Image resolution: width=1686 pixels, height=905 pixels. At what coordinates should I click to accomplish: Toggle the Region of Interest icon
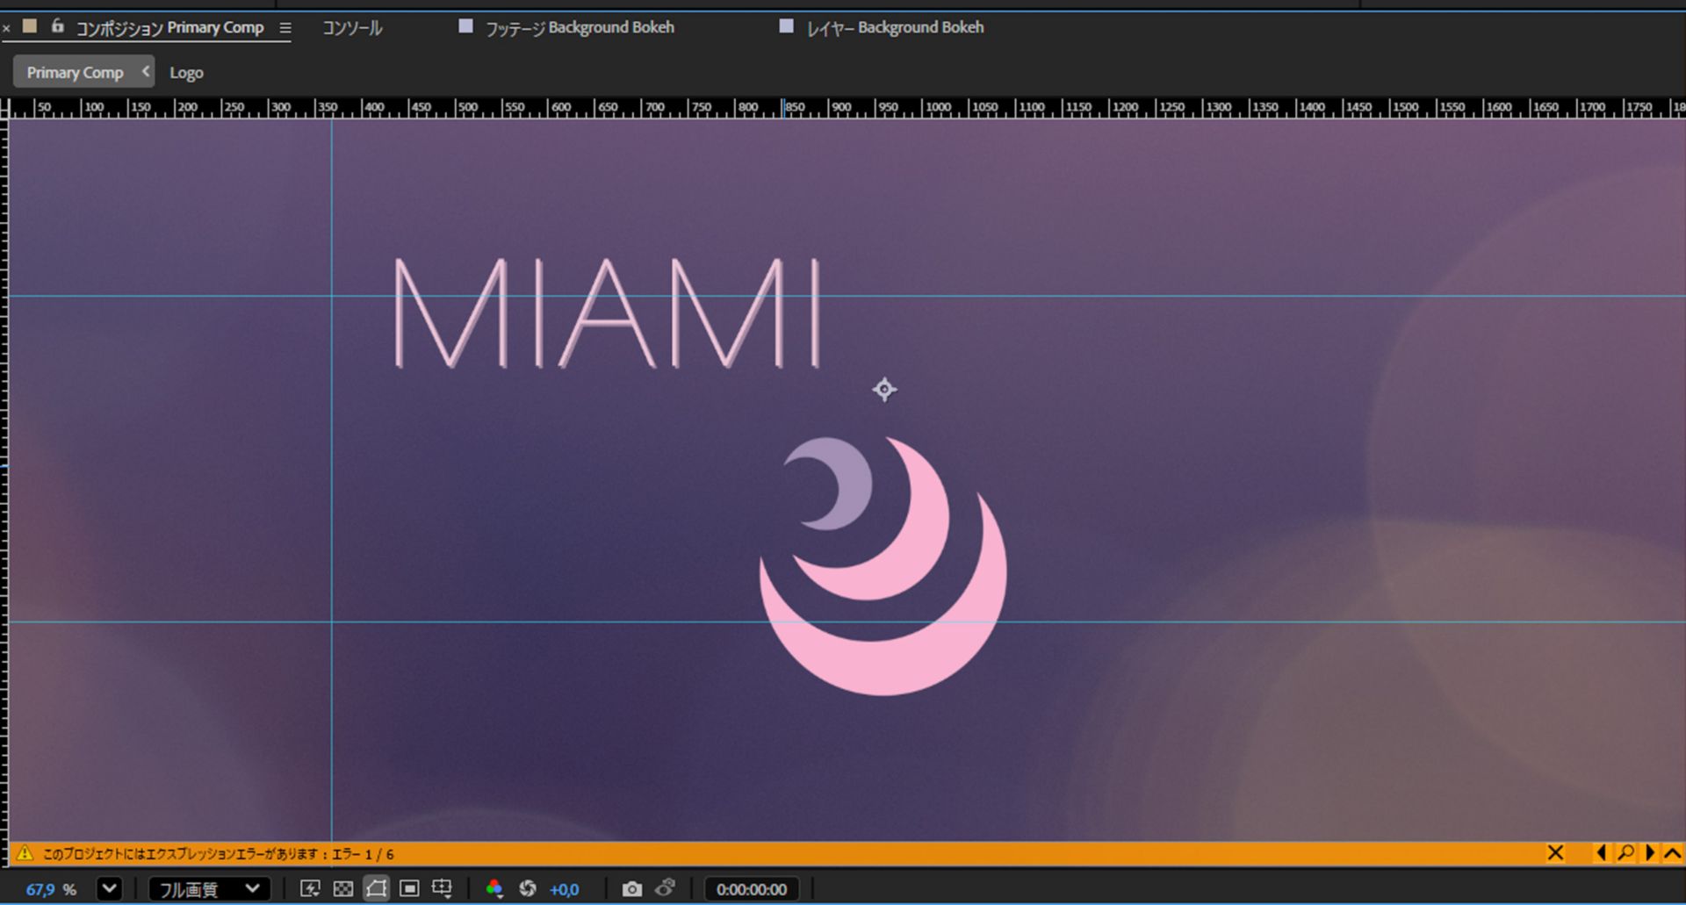coord(409,889)
